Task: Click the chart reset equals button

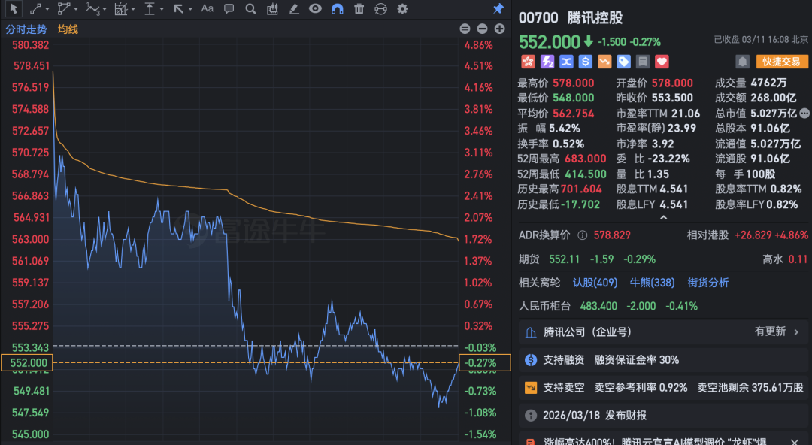Action: tap(465, 29)
